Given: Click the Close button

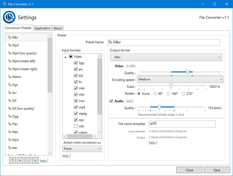Looking at the screenshot, I should pos(189,170).
